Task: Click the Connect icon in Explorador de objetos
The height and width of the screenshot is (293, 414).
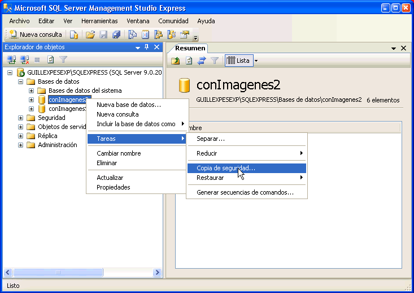Action: point(11,59)
